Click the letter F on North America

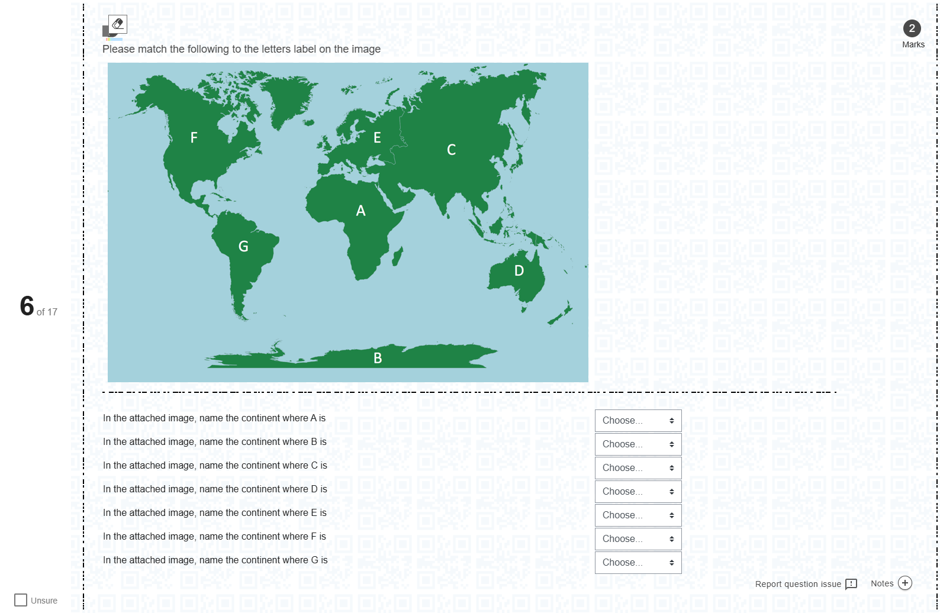pos(194,138)
